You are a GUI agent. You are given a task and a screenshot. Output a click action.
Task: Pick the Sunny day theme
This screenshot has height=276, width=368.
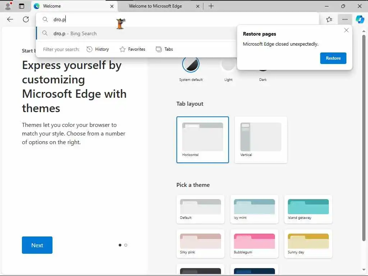(x=308, y=244)
